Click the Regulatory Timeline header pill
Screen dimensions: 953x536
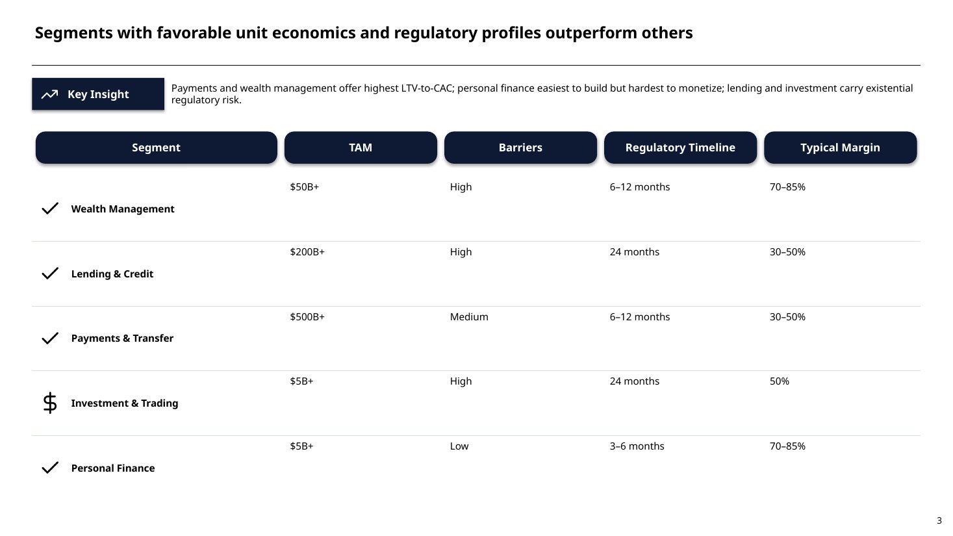[x=680, y=147]
